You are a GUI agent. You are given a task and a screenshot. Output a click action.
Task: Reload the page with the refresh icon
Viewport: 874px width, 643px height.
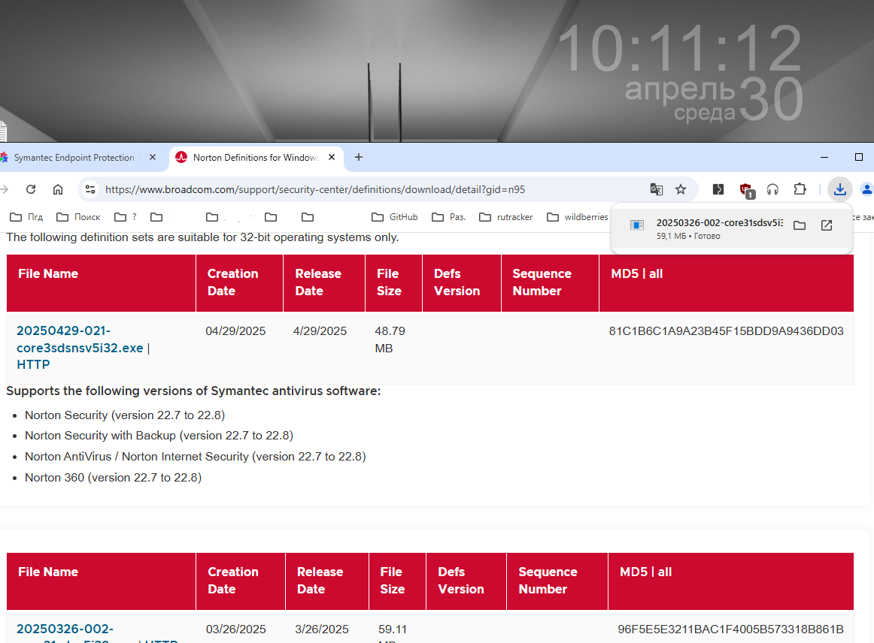coord(31,189)
